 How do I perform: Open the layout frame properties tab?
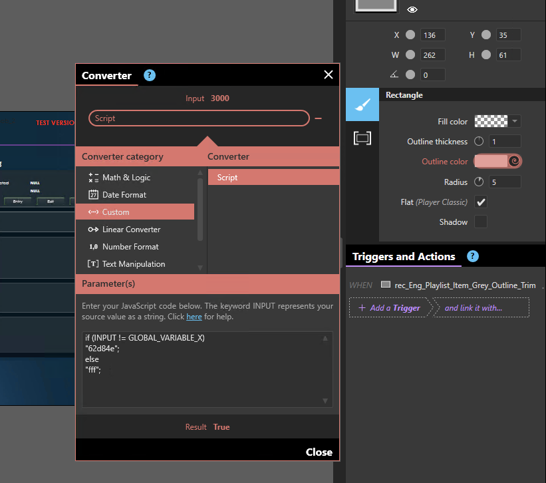point(362,138)
